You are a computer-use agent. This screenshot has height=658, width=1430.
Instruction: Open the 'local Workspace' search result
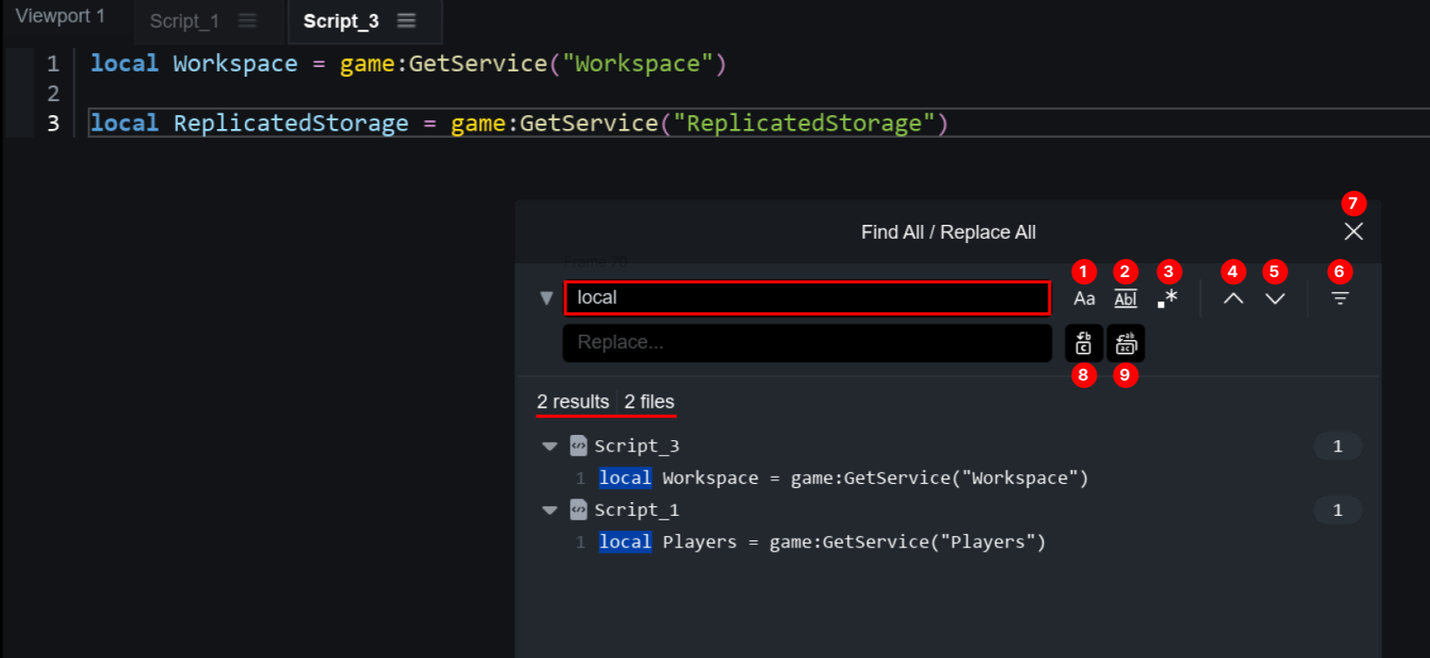(842, 478)
